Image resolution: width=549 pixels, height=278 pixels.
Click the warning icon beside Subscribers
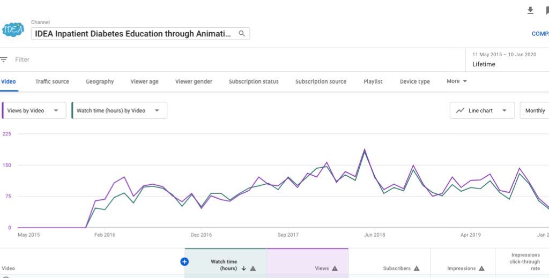(x=417, y=268)
